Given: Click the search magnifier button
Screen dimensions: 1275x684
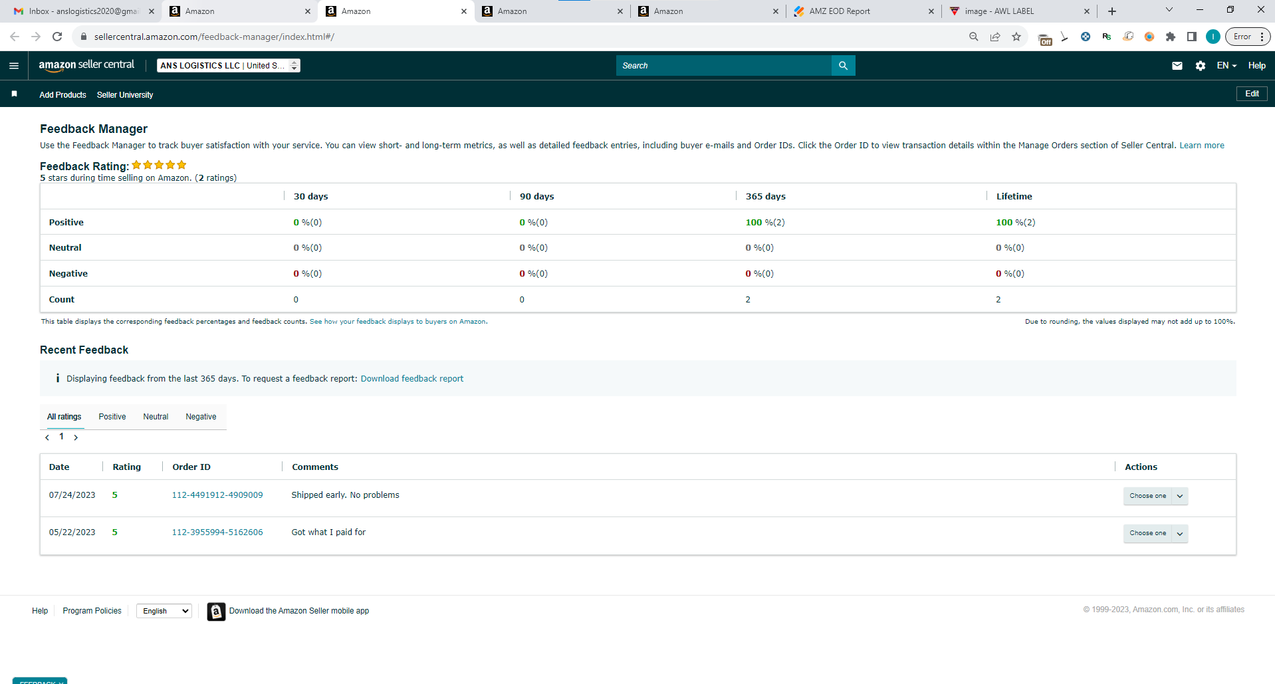Looking at the screenshot, I should tap(843, 65).
